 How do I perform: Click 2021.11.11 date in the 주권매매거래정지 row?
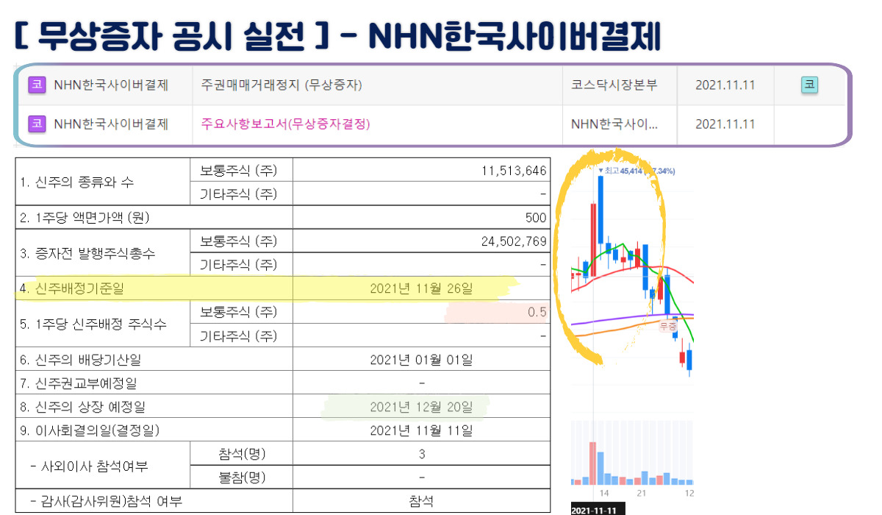725,85
